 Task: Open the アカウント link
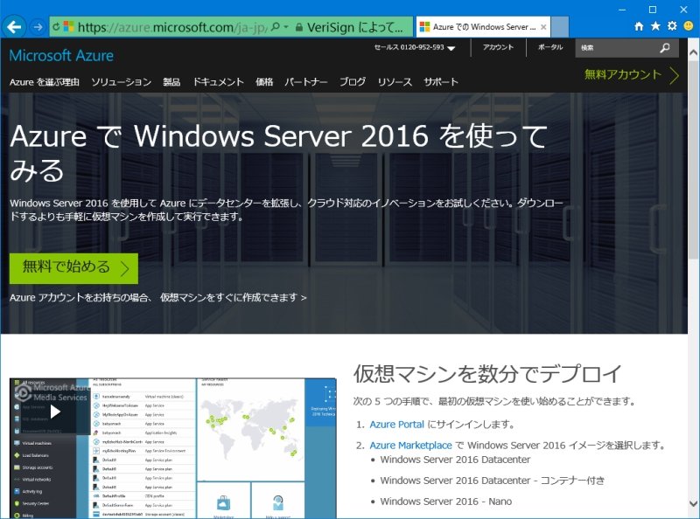[498, 47]
